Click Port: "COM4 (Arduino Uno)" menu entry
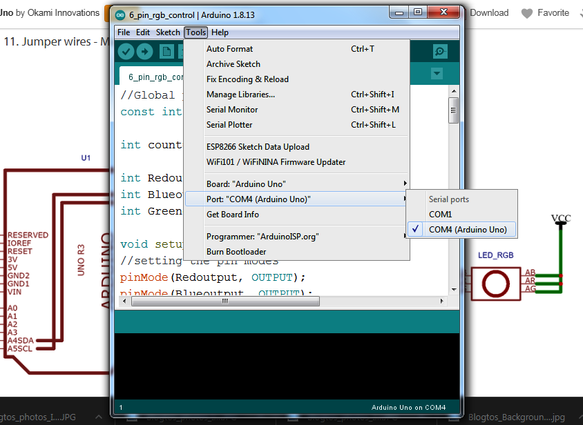This screenshot has width=583, height=425. [297, 199]
